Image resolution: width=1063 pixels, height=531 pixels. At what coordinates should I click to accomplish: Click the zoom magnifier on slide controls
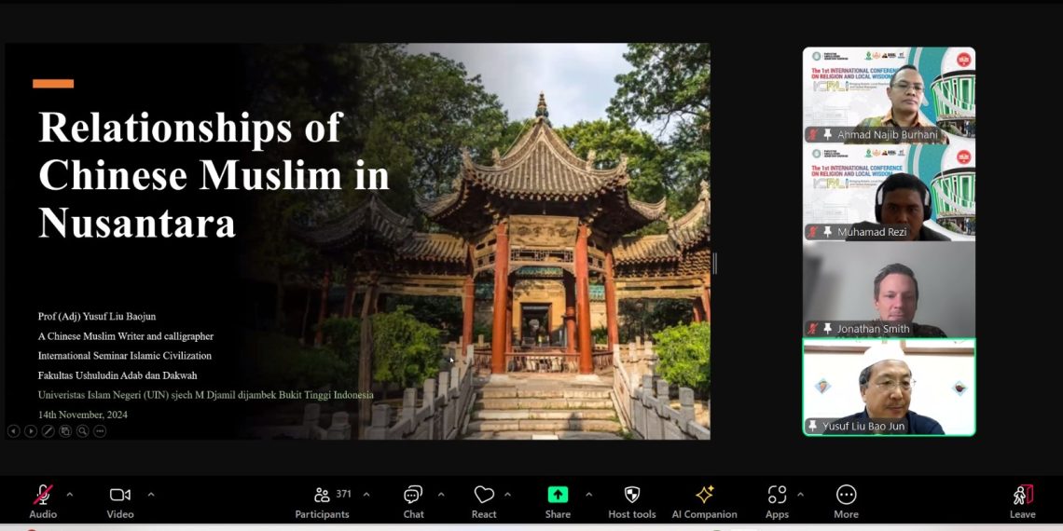[83, 431]
